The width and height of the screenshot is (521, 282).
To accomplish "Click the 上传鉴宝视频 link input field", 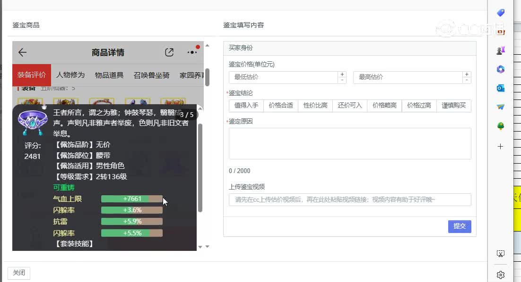I will (x=350, y=199).
